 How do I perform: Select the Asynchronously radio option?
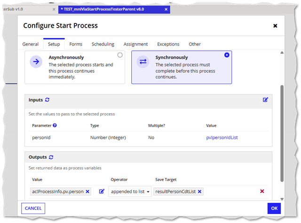click(120, 55)
